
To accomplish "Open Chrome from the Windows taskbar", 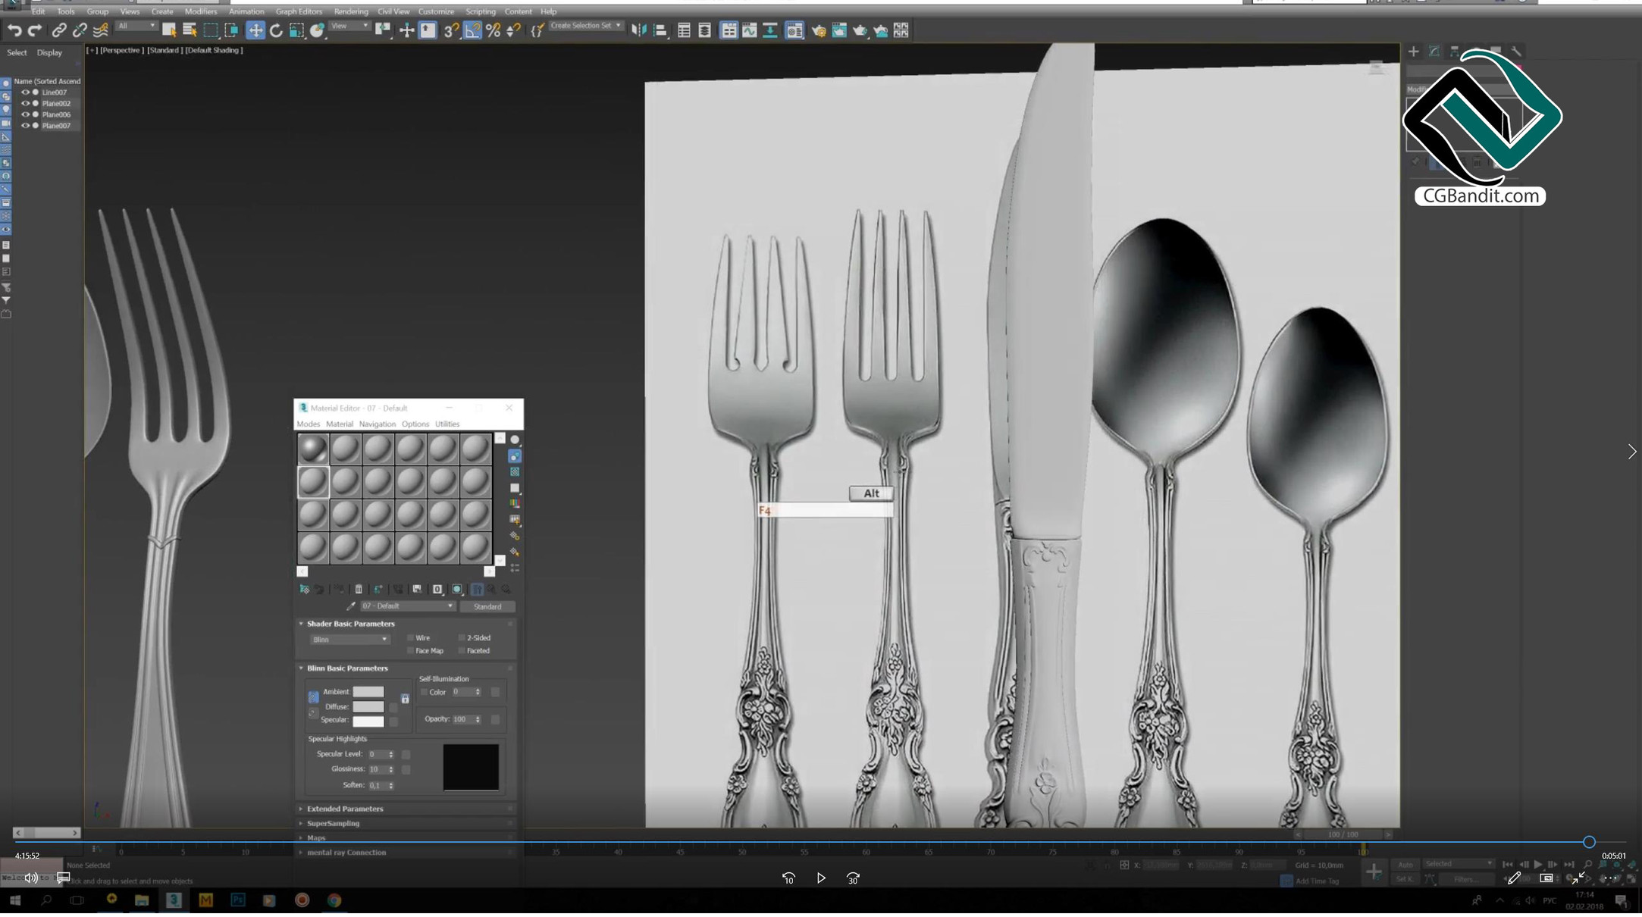I will (x=334, y=900).
